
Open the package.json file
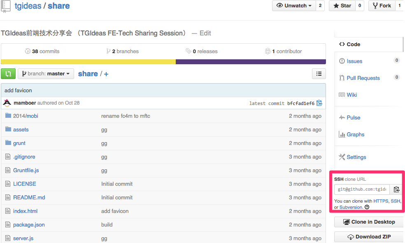click(29, 224)
